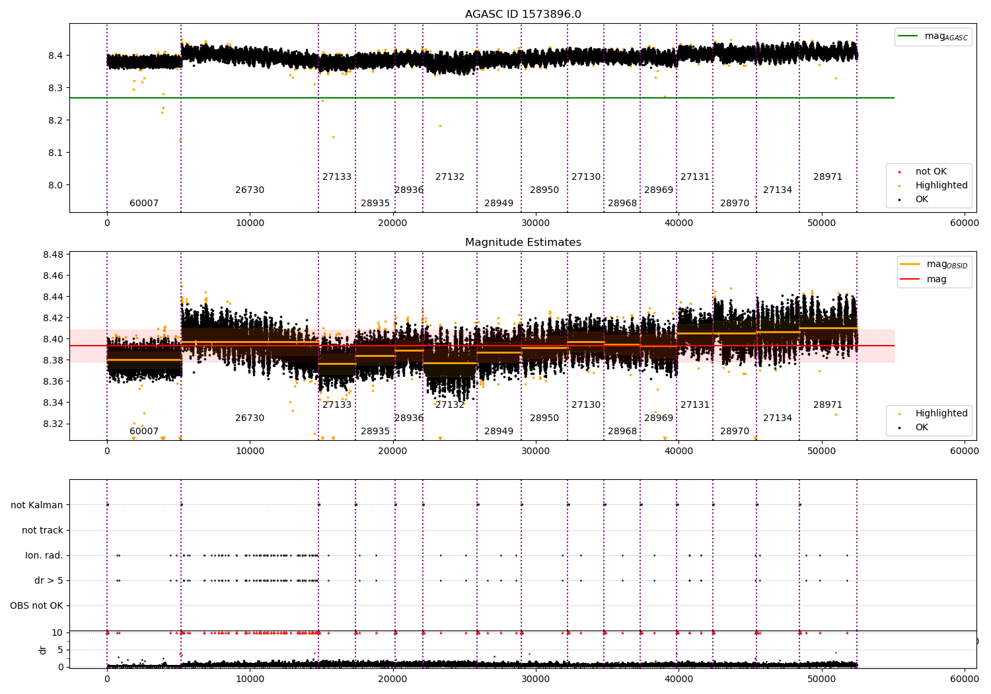Click obsid label 27134 in the top plot

778,190
